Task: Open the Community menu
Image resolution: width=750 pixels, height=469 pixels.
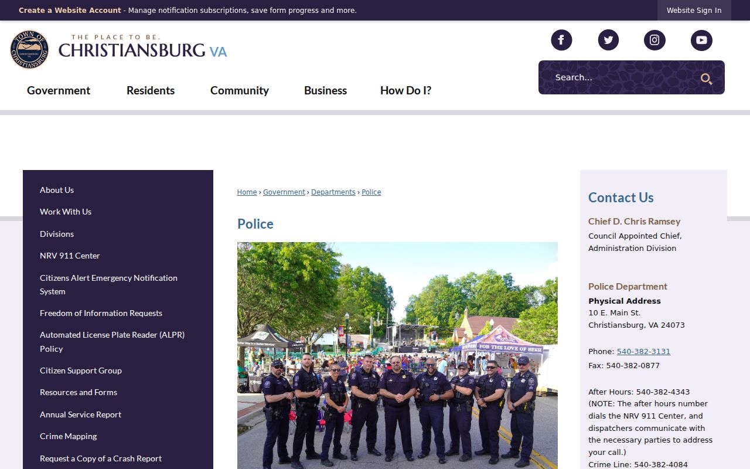Action: tap(240, 90)
